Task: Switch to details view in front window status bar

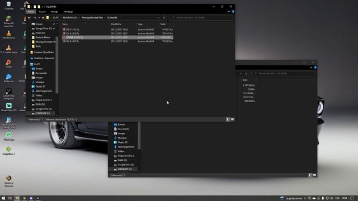Action: [x=228, y=119]
